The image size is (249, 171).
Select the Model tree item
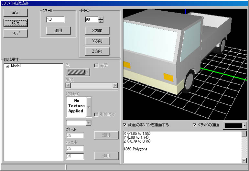[16, 66]
